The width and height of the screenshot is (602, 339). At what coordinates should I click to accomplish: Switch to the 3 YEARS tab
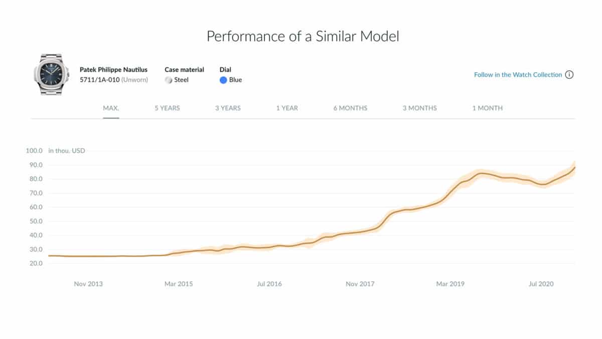tap(228, 108)
